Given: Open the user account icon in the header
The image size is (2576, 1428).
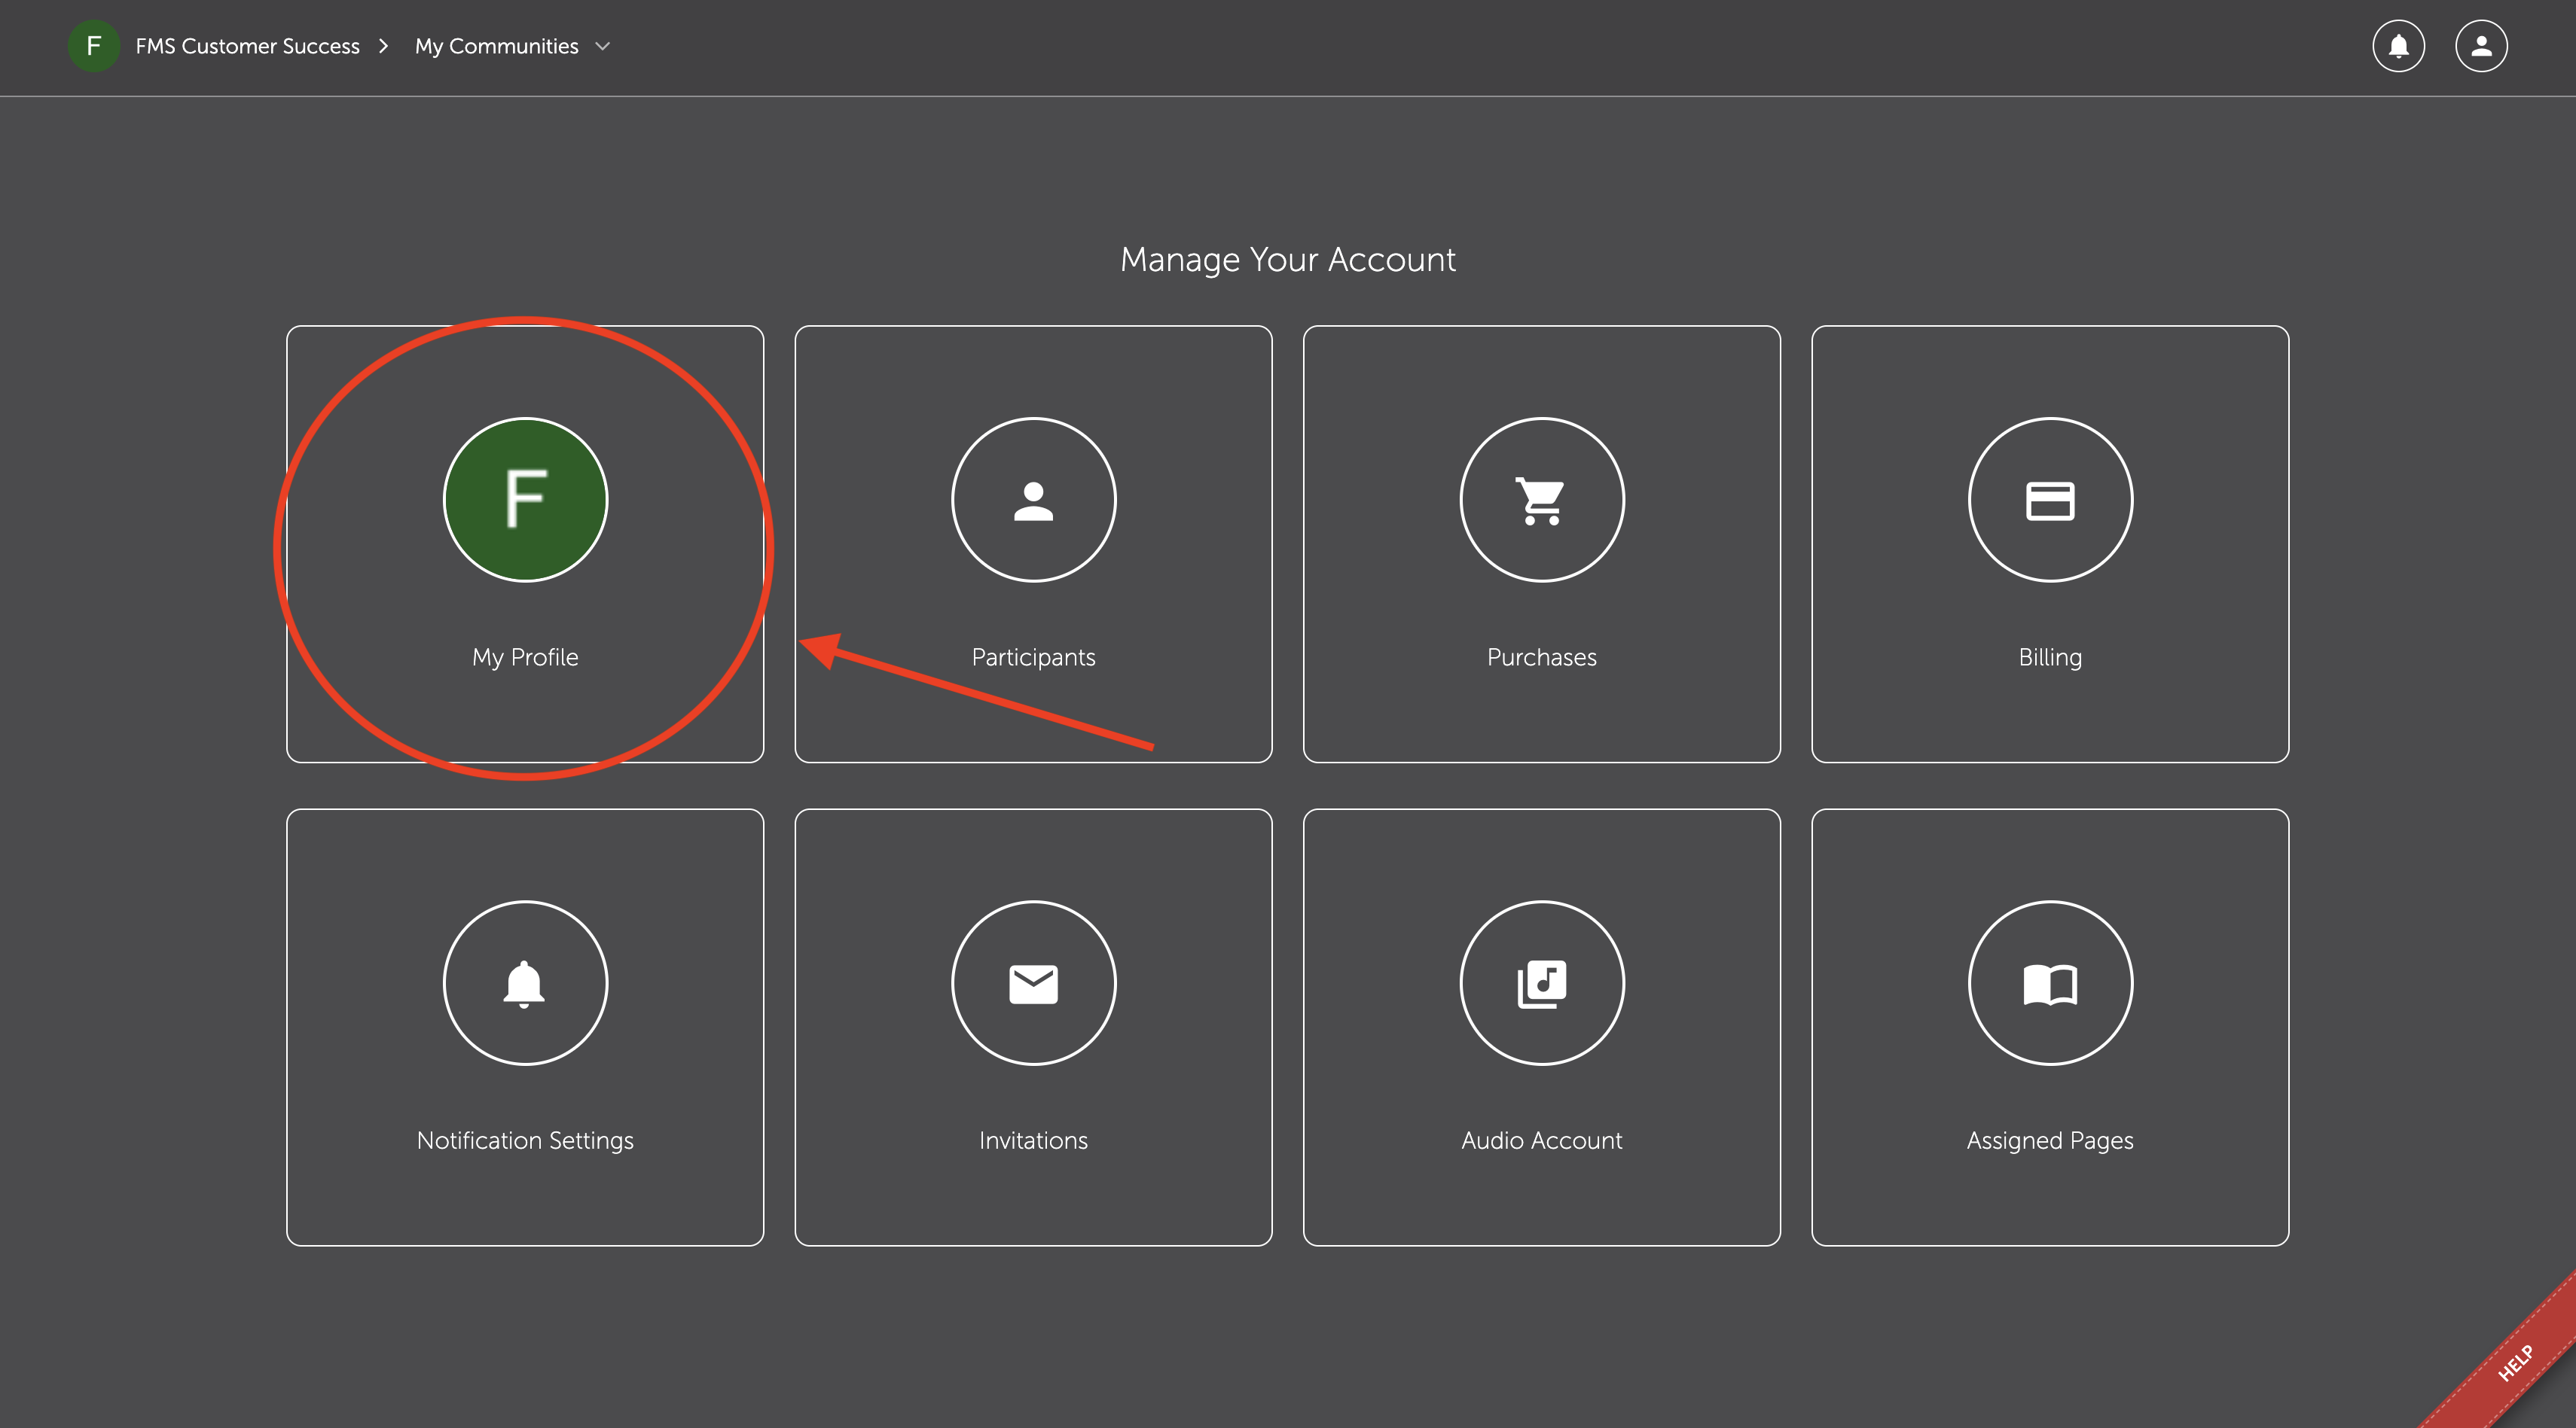Looking at the screenshot, I should pyautogui.click(x=2481, y=46).
